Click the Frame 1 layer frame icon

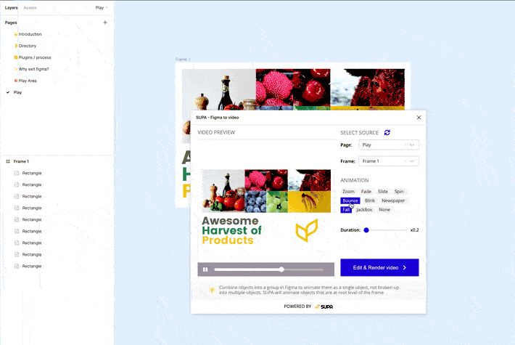pyautogui.click(x=8, y=161)
